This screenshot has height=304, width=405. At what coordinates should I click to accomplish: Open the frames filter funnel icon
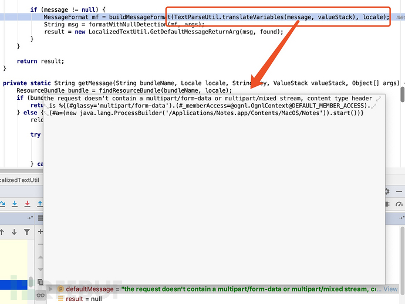pyautogui.click(x=27, y=232)
